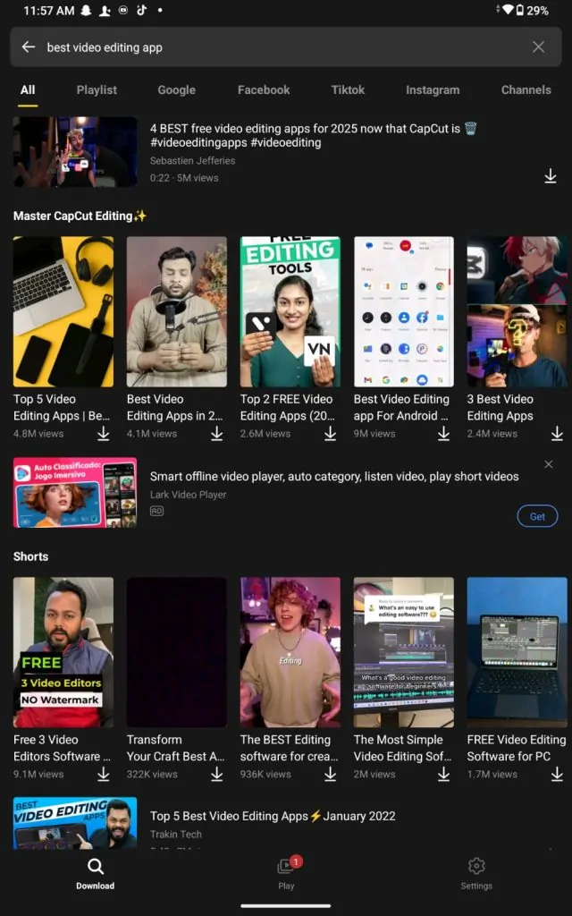This screenshot has width=572, height=916.
Task: Download the Top 2 FREE Video Editing Apps video
Action: pos(331,434)
